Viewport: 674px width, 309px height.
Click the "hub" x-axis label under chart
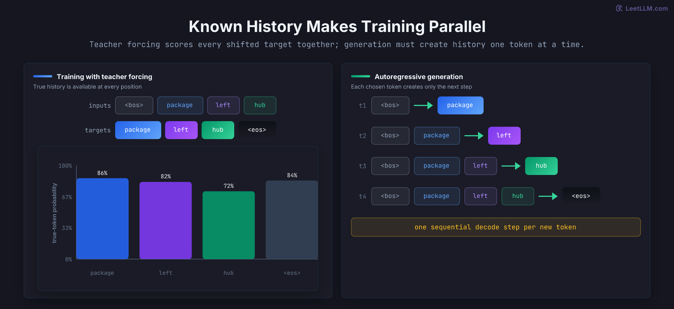pos(229,273)
